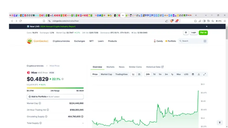Click the VPN button in the toolbar
This screenshot has width=228, height=128.
point(219,21)
